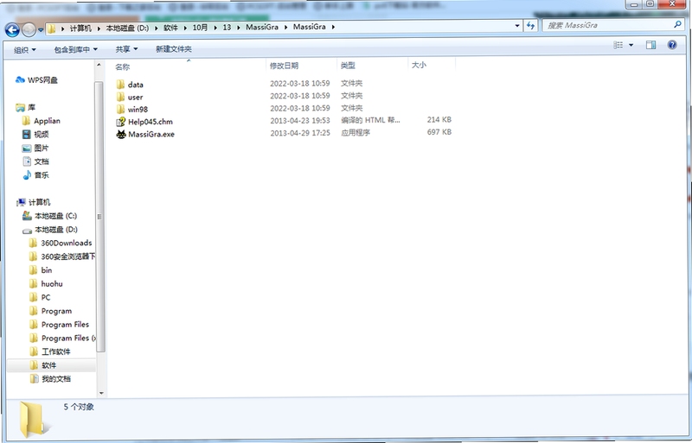Open the 组织 menu
Viewport: 692px width, 443px height.
click(x=25, y=50)
